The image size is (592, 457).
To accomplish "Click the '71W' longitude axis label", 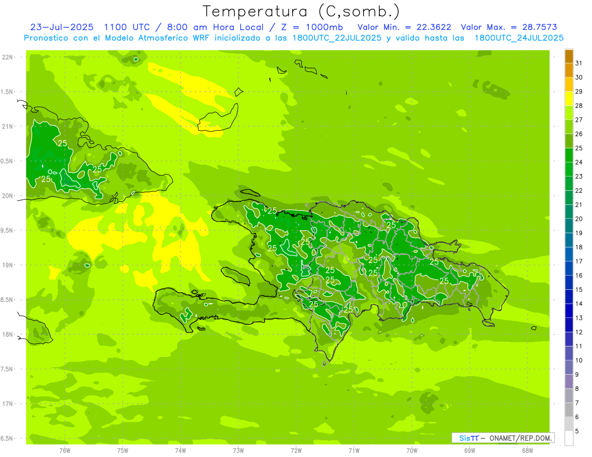I will (354, 451).
